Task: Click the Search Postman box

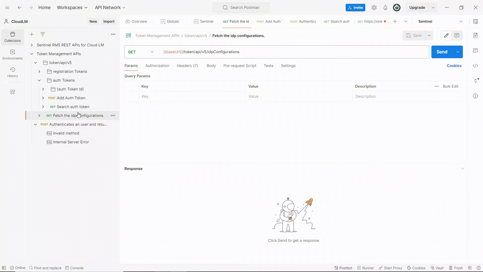Action: 241,8
